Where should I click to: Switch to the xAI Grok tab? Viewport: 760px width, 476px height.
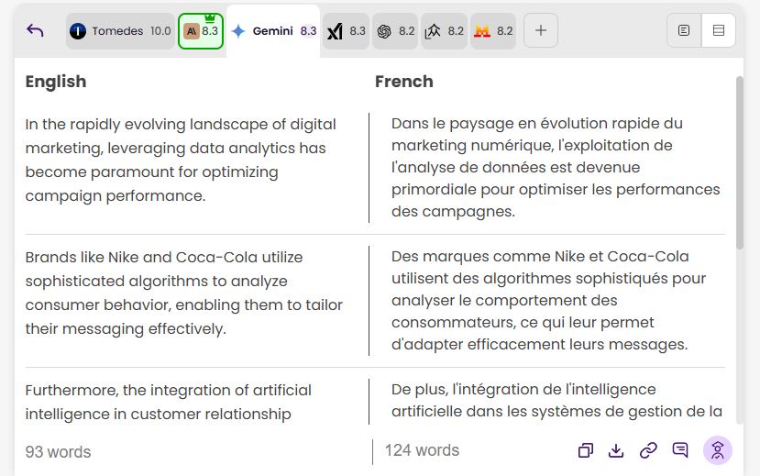[x=346, y=31]
